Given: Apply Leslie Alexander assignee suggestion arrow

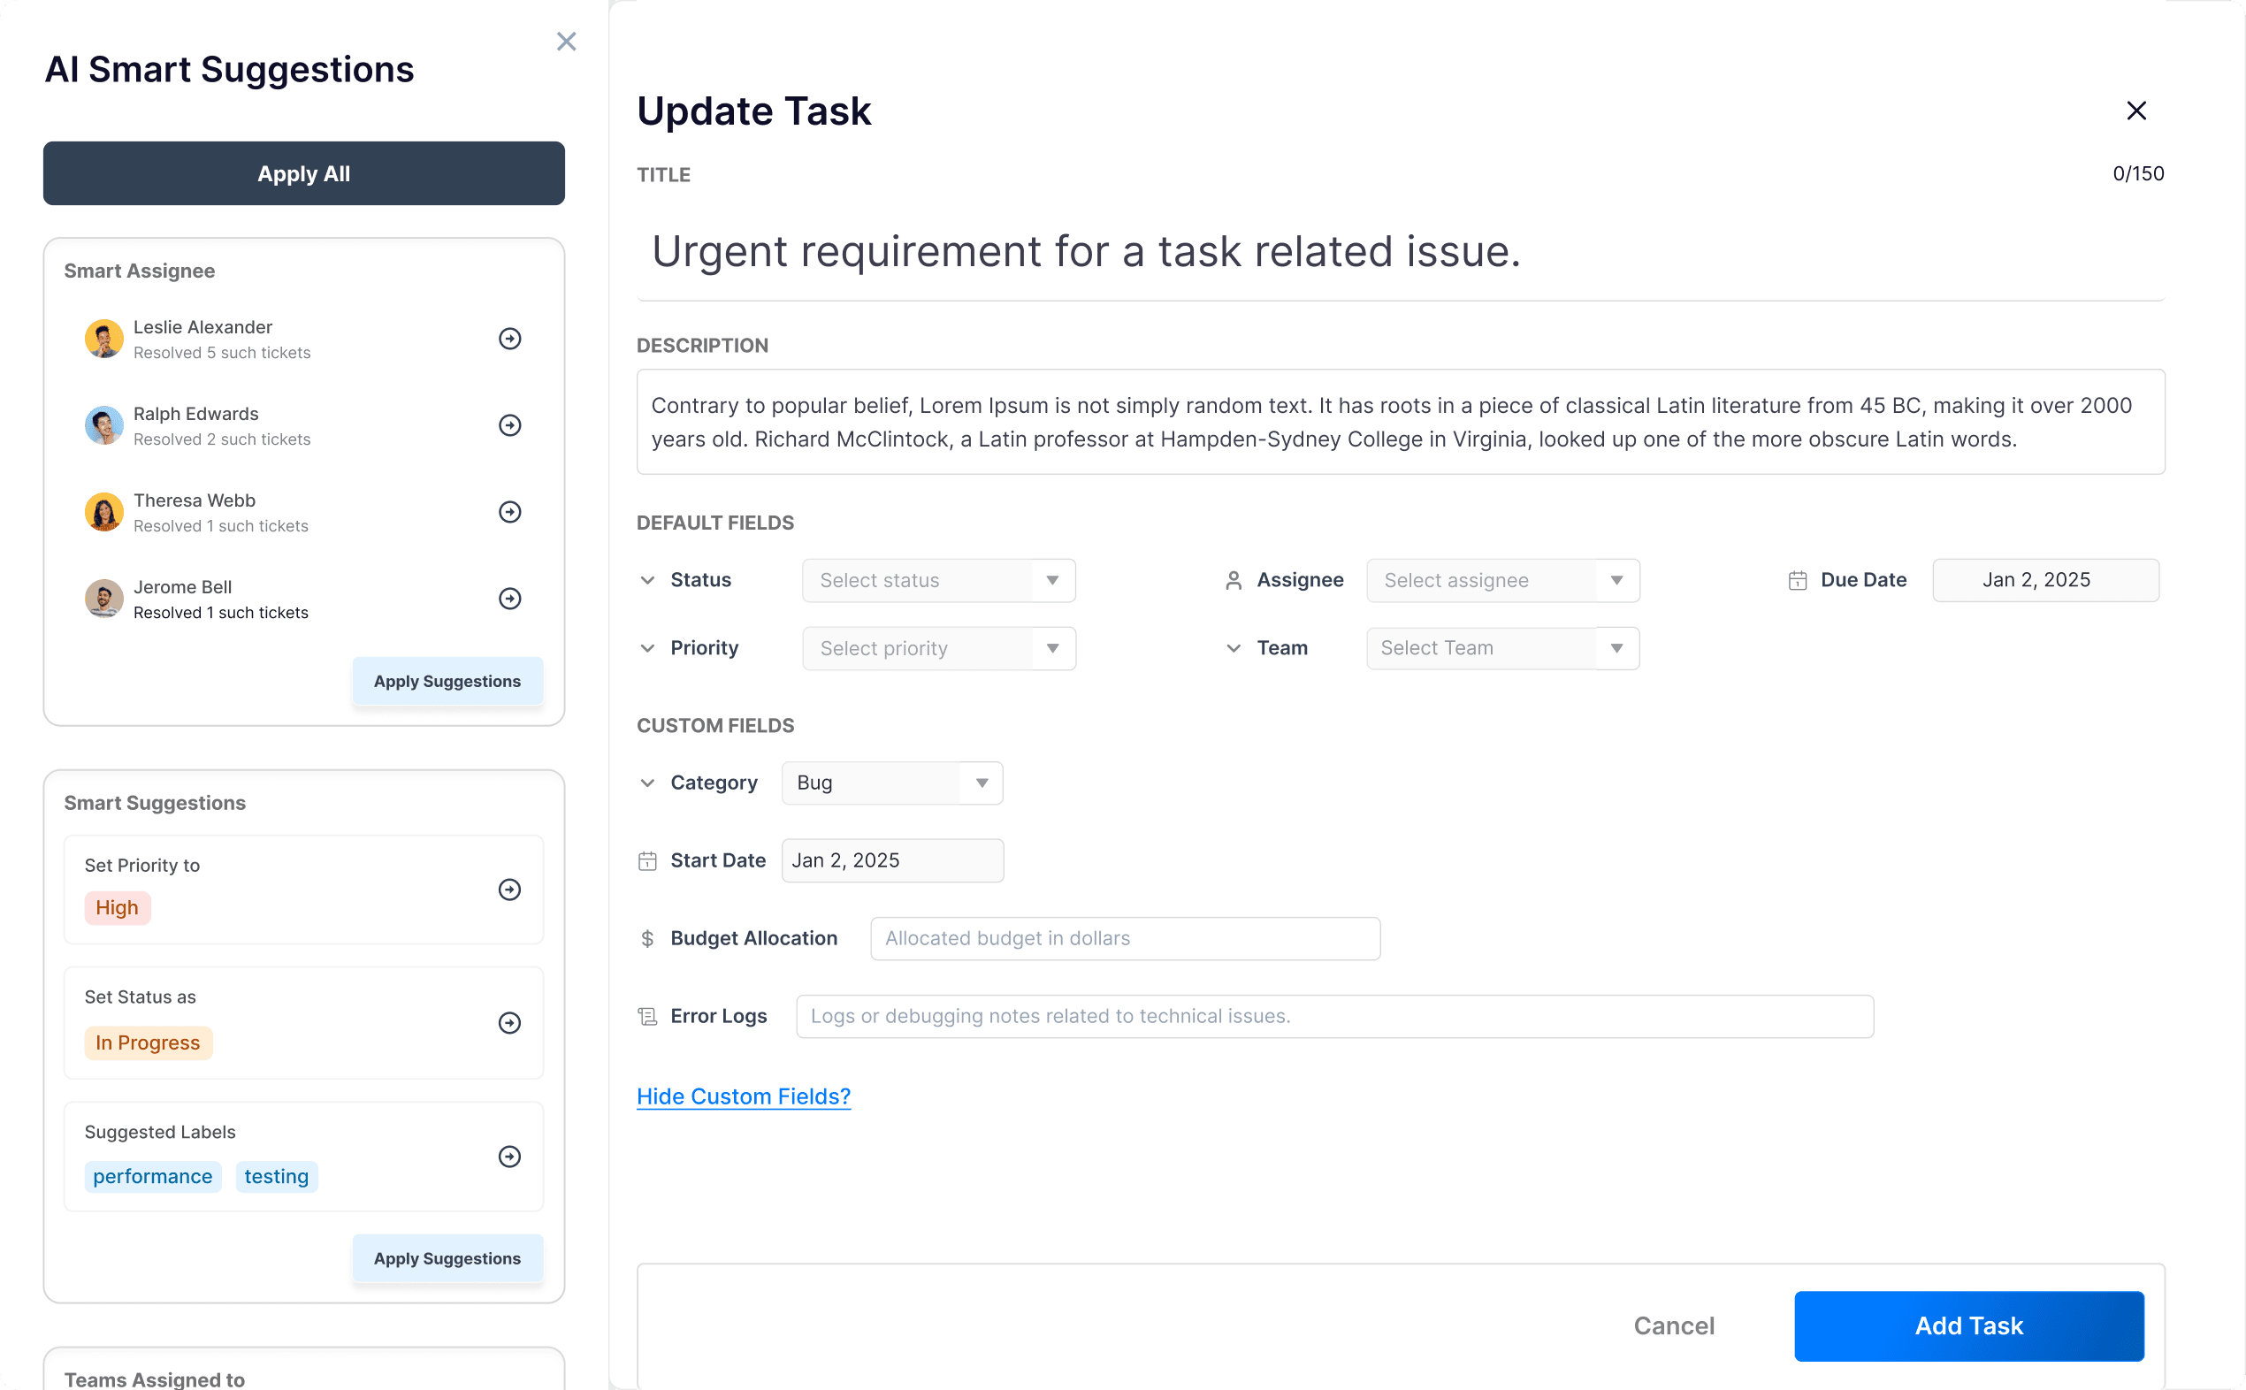Looking at the screenshot, I should 509,339.
